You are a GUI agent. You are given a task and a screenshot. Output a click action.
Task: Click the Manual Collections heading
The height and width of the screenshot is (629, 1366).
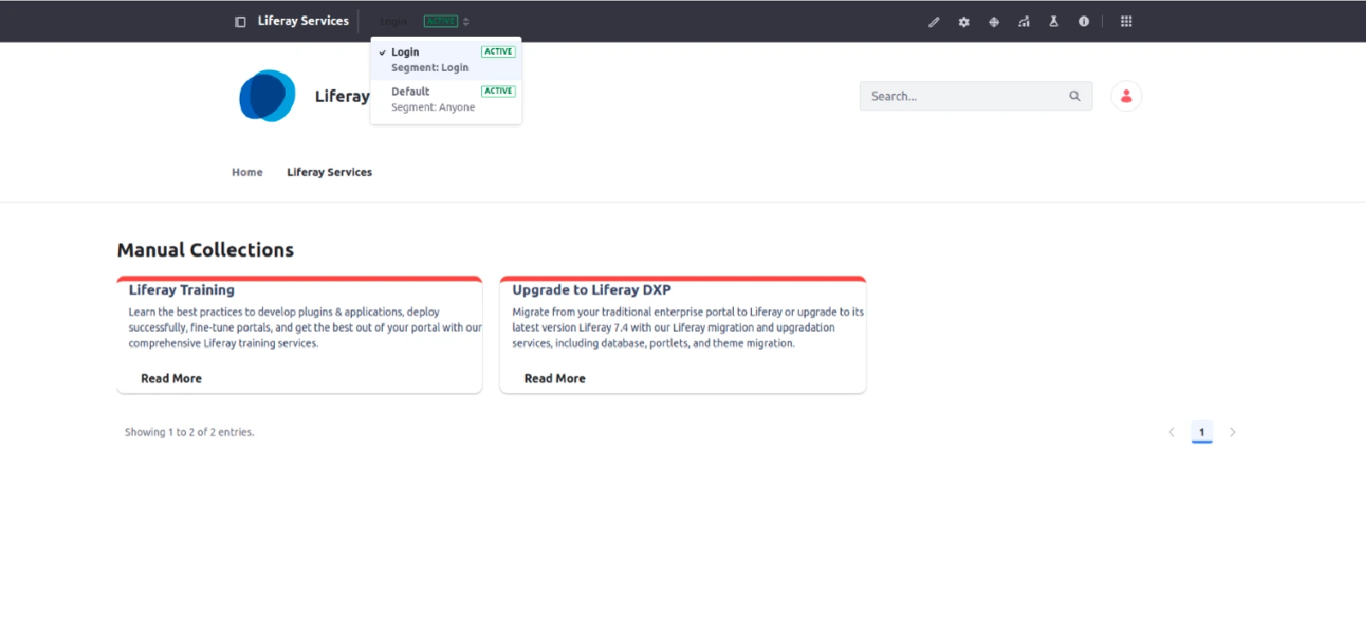coord(206,250)
